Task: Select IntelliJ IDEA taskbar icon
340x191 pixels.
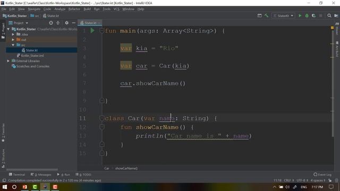Action: click(45, 187)
